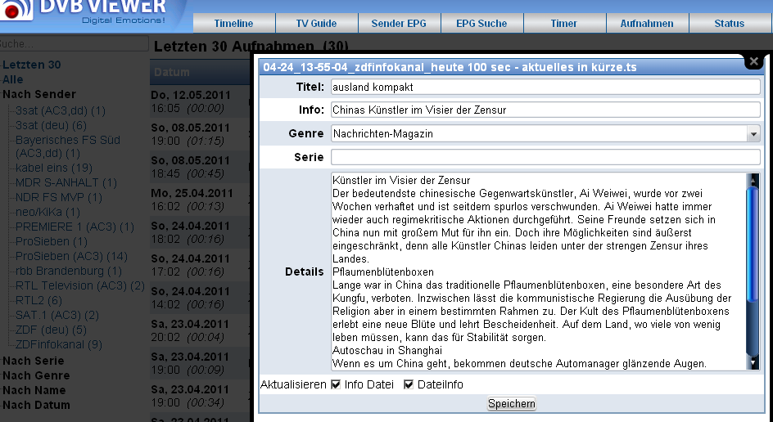Open the Genre dropdown list
773x422 pixels.
(753, 133)
